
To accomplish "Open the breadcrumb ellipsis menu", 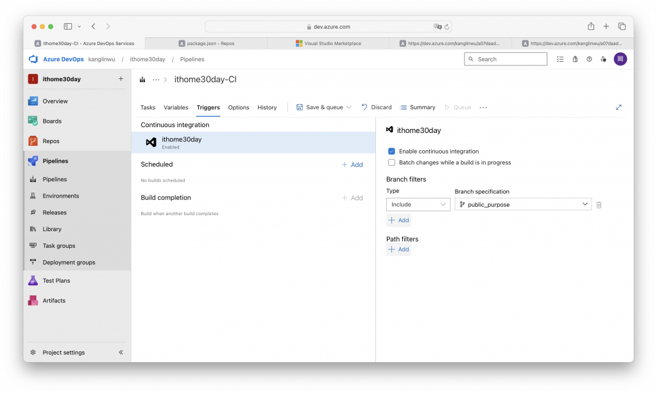I will 156,79.
